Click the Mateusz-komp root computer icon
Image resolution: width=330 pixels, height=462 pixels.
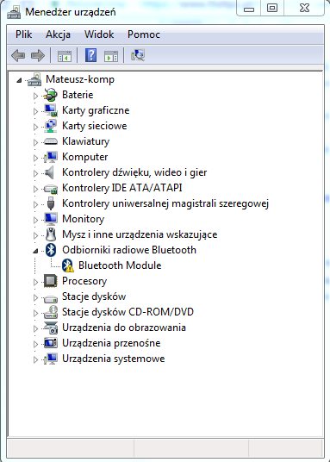pyautogui.click(x=34, y=79)
